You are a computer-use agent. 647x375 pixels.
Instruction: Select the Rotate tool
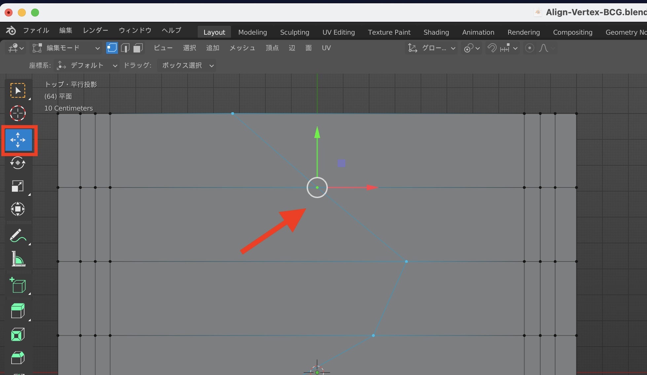(18, 163)
